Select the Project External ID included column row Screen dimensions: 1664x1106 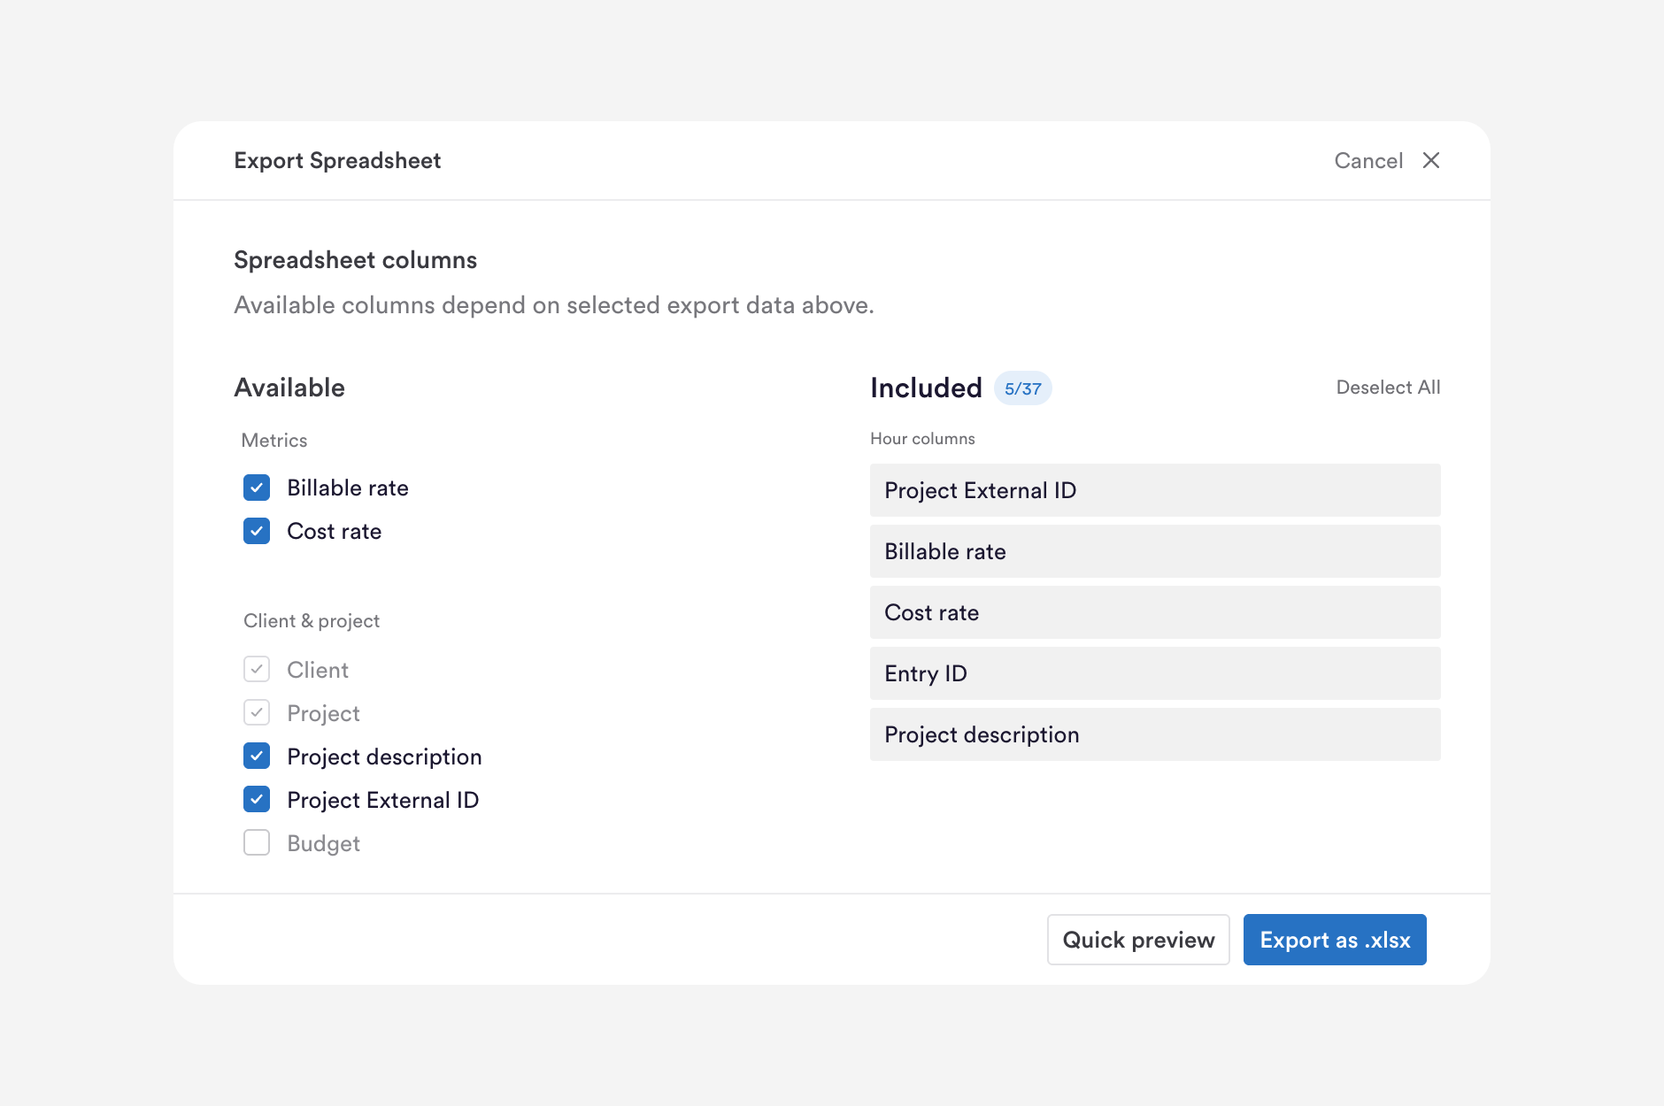1155,490
